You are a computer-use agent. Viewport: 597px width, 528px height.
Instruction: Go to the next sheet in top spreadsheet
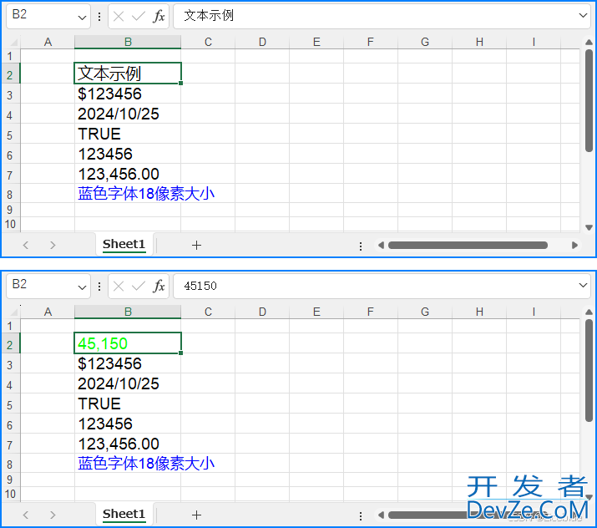(53, 246)
